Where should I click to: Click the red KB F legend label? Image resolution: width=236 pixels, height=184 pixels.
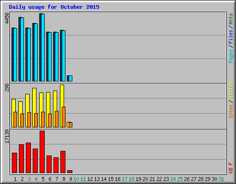point(230,168)
